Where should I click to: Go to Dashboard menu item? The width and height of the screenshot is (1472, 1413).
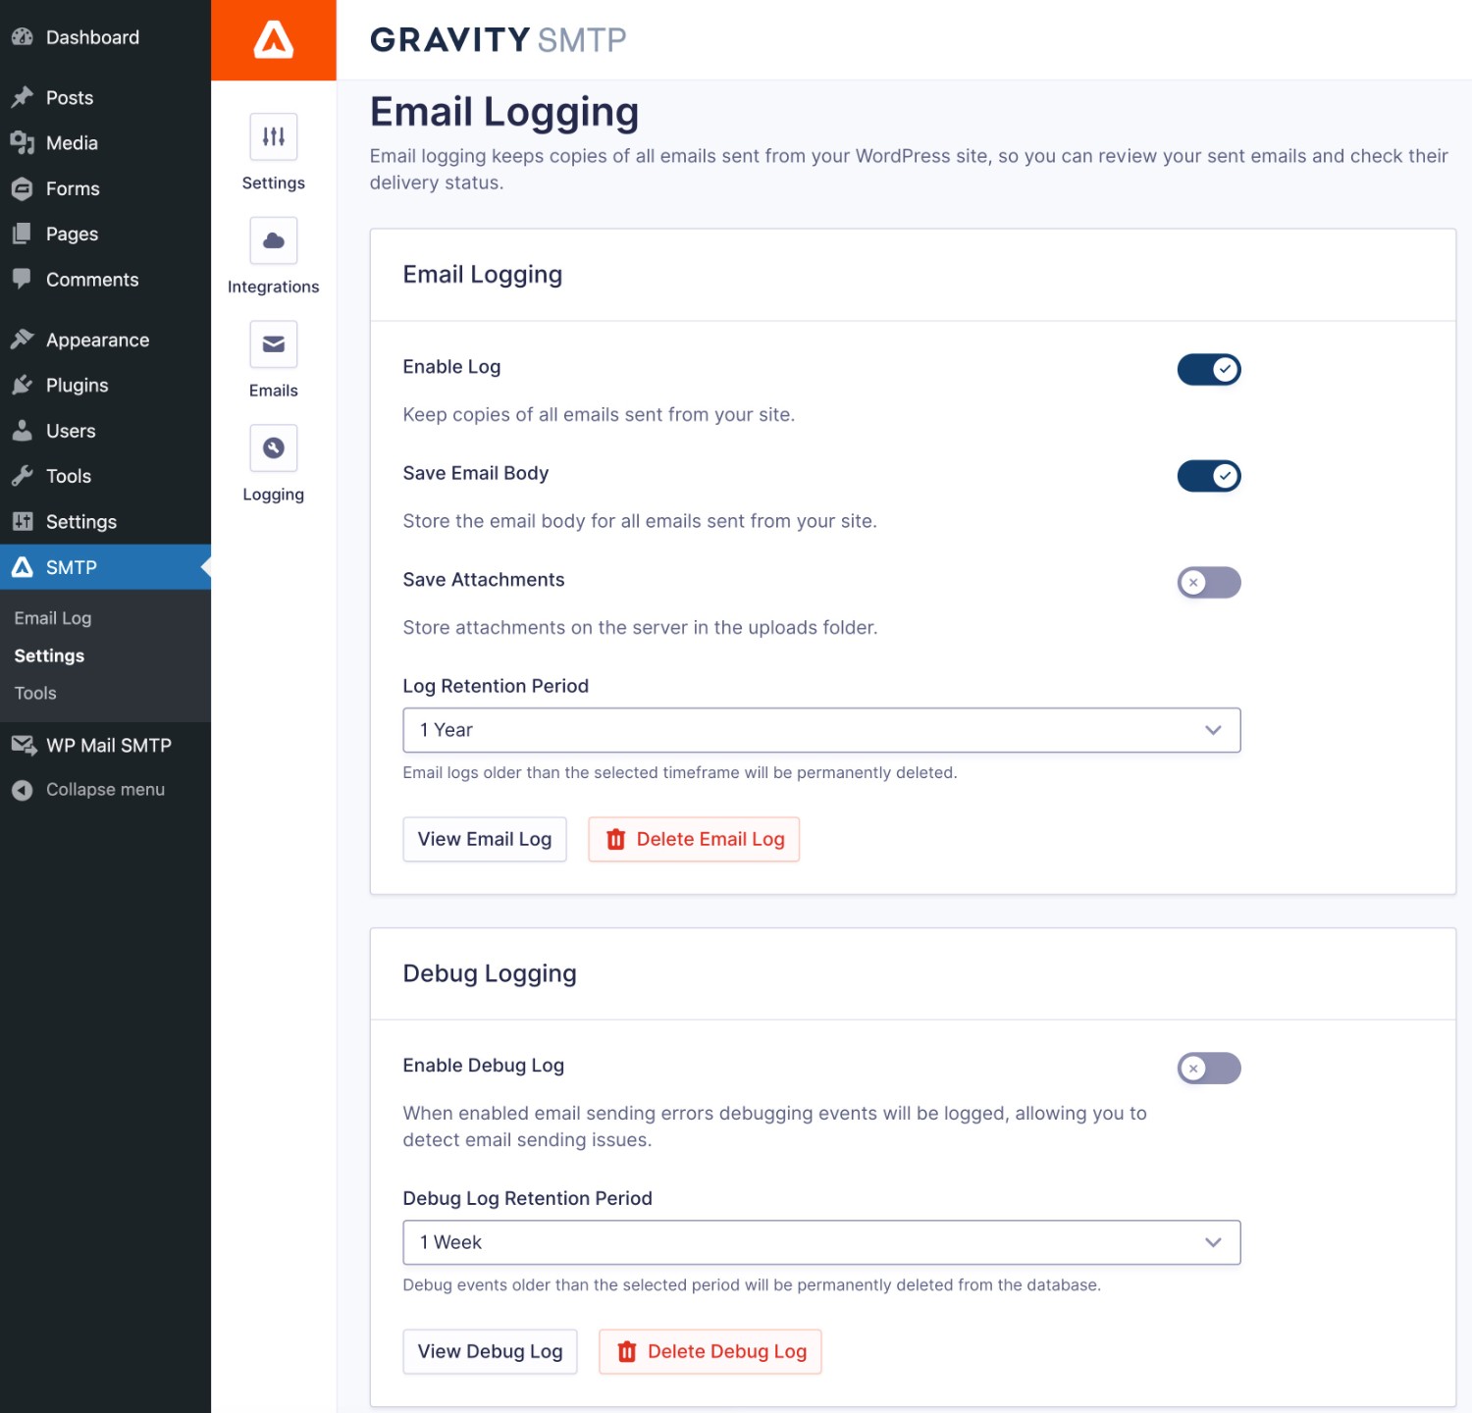pyautogui.click(x=92, y=37)
